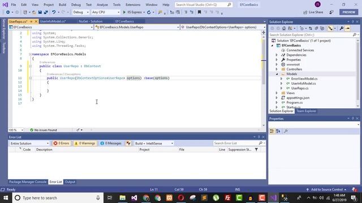
Task: Click the browser Refresh icon in toolbar
Action: click(x=149, y=12)
